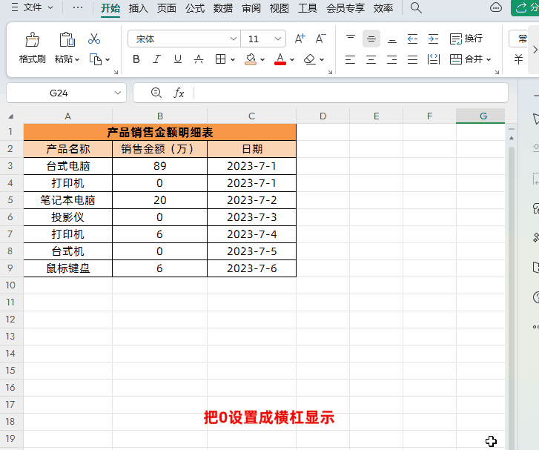Switch to the 数据 Data tab

tap(223, 8)
